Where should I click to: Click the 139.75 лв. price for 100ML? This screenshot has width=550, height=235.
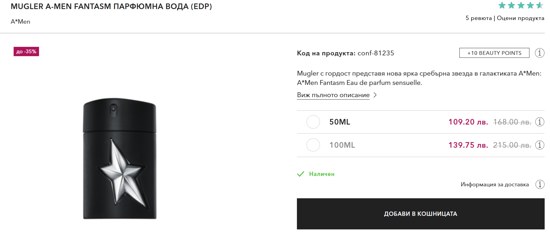click(468, 145)
